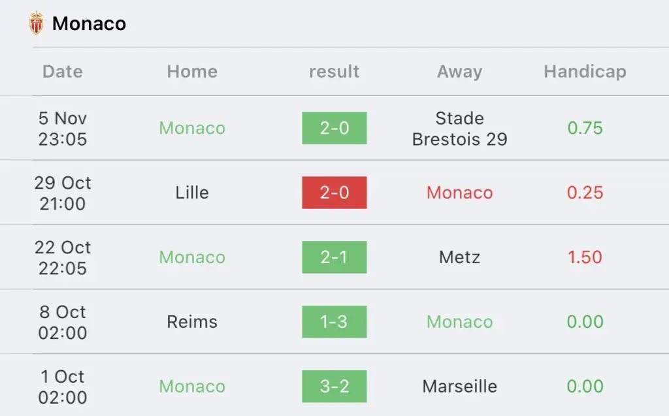Select the Lille home team name
Viewport: 669px width, 416px height.
(192, 193)
